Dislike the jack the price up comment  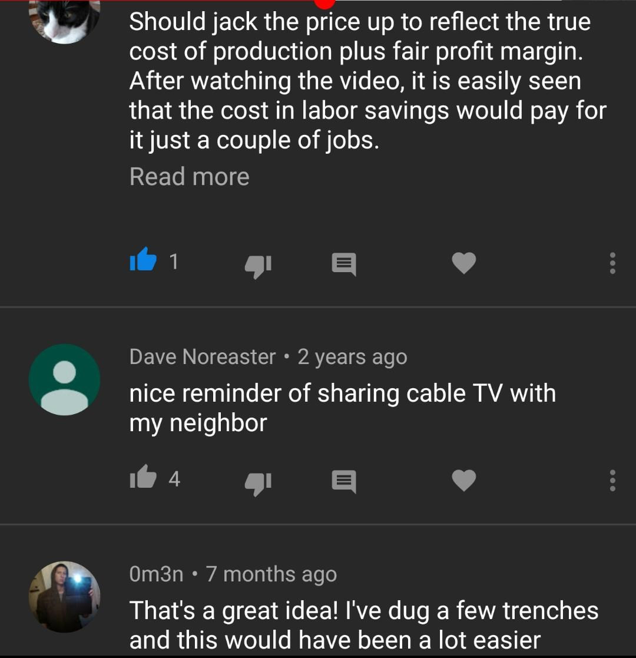(258, 266)
